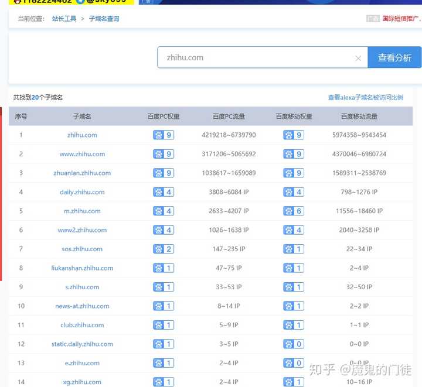Click PC weight badge in www.zhihu.com row
This screenshot has height=387, width=422.
164,154
